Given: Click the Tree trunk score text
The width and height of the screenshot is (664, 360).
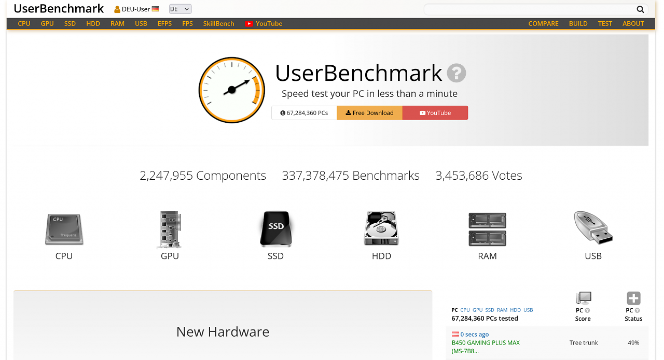Looking at the screenshot, I should [584, 343].
